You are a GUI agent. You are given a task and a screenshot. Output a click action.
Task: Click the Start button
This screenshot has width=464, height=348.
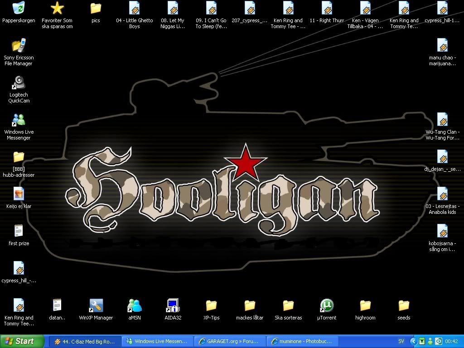(22, 341)
